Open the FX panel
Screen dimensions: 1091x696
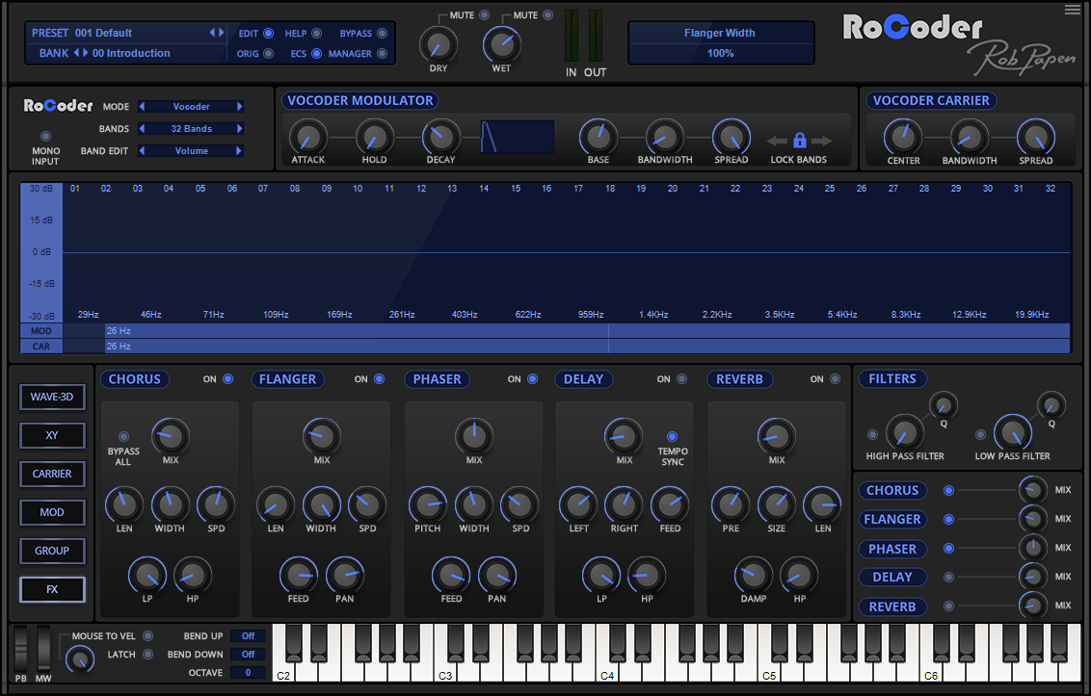pos(52,589)
